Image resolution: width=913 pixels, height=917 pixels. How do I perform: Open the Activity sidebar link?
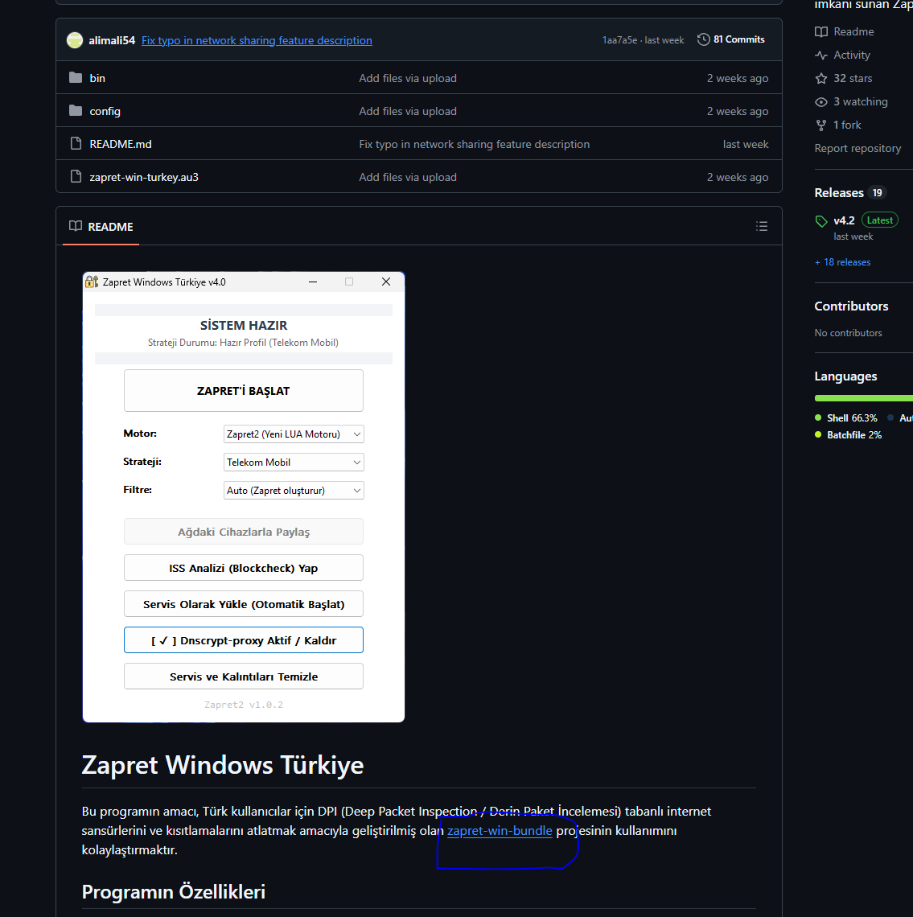coord(852,55)
